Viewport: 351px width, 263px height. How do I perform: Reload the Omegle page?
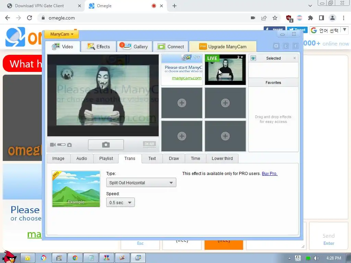(x=29, y=18)
